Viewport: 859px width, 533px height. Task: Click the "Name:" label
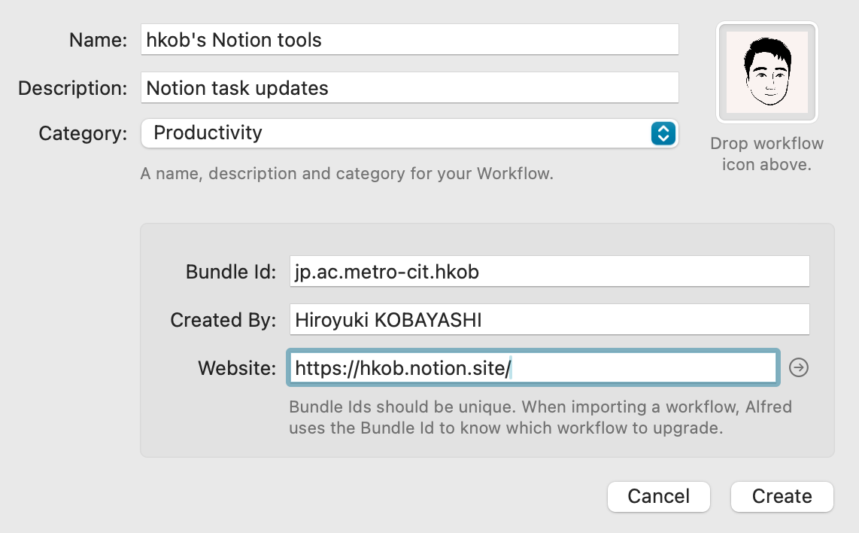click(98, 40)
